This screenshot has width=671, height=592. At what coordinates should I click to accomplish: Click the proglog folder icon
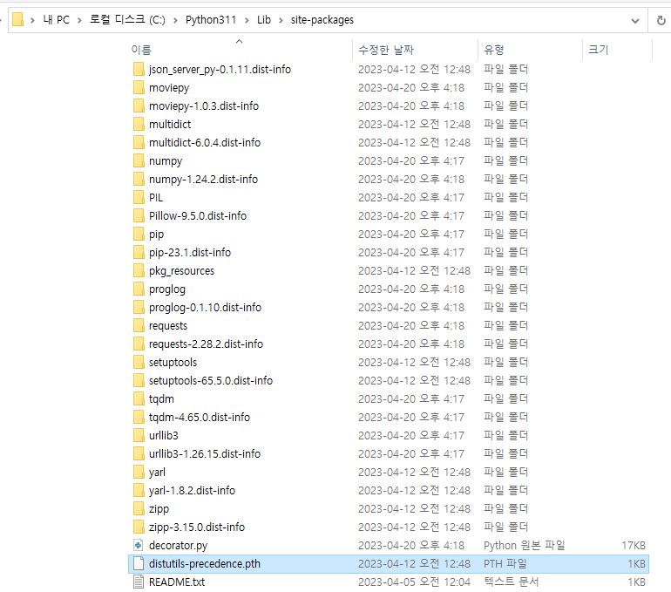139,289
